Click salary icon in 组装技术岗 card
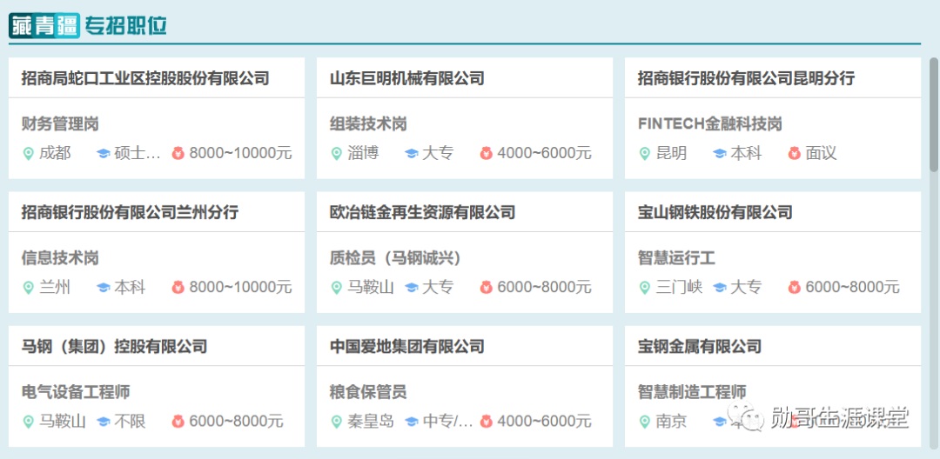The height and width of the screenshot is (459, 940). (486, 154)
